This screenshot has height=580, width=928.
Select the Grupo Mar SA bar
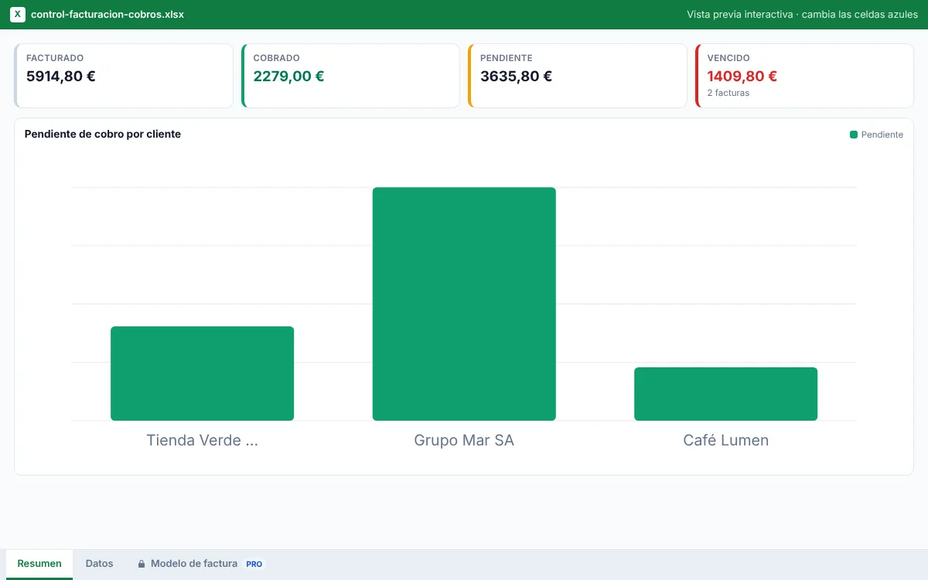[464, 304]
